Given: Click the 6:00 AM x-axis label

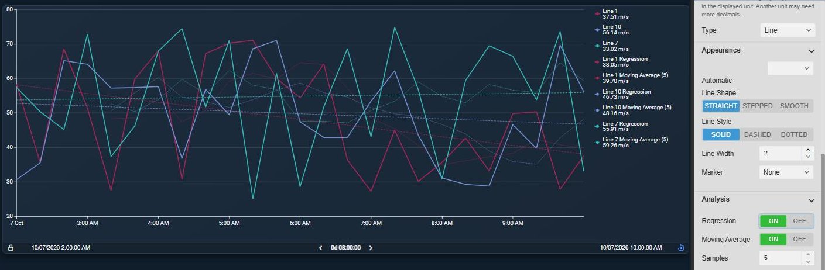Looking at the screenshot, I should click(x=300, y=223).
